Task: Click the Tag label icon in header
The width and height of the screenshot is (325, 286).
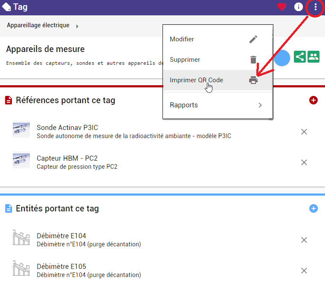Action: 6,7
